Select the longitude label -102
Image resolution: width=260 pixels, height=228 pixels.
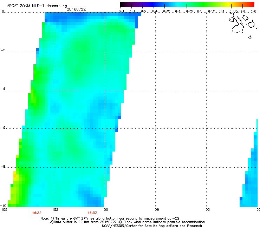click(54, 210)
